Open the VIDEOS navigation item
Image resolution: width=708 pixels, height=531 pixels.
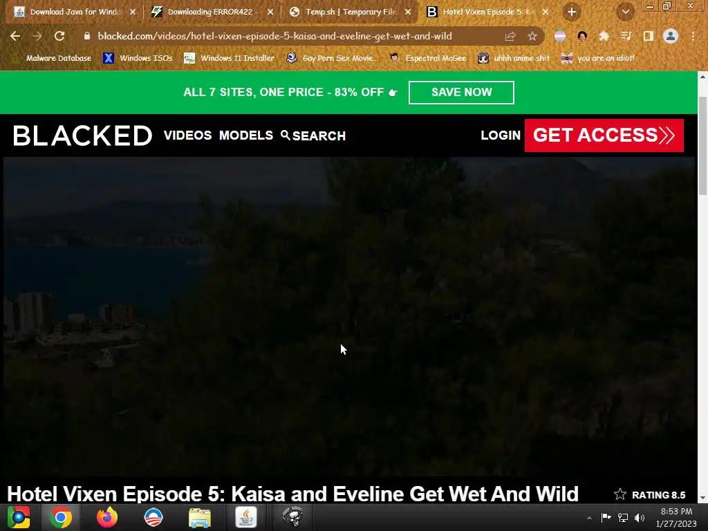(188, 136)
